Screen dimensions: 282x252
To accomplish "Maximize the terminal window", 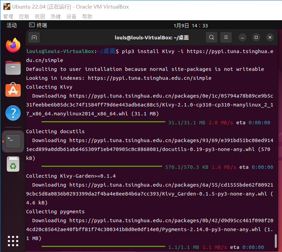I will coord(256,37).
